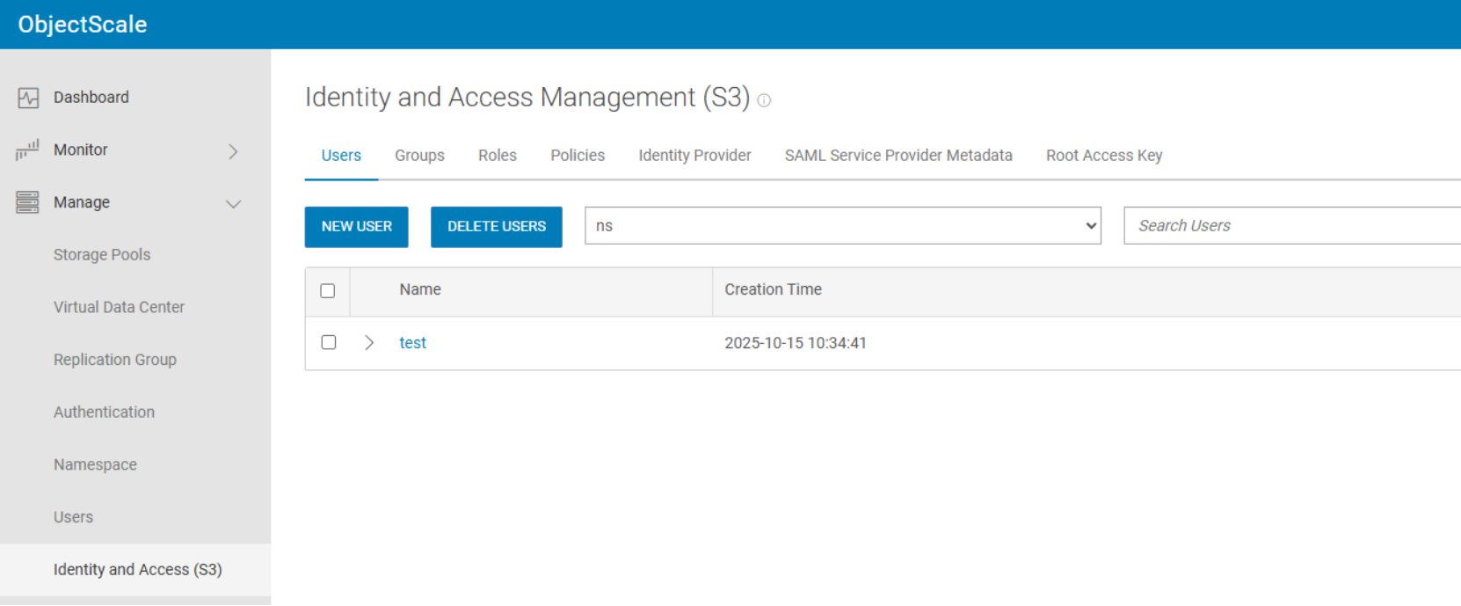Open the Policies tab
The width and height of the screenshot is (1461, 606).
coord(578,156)
